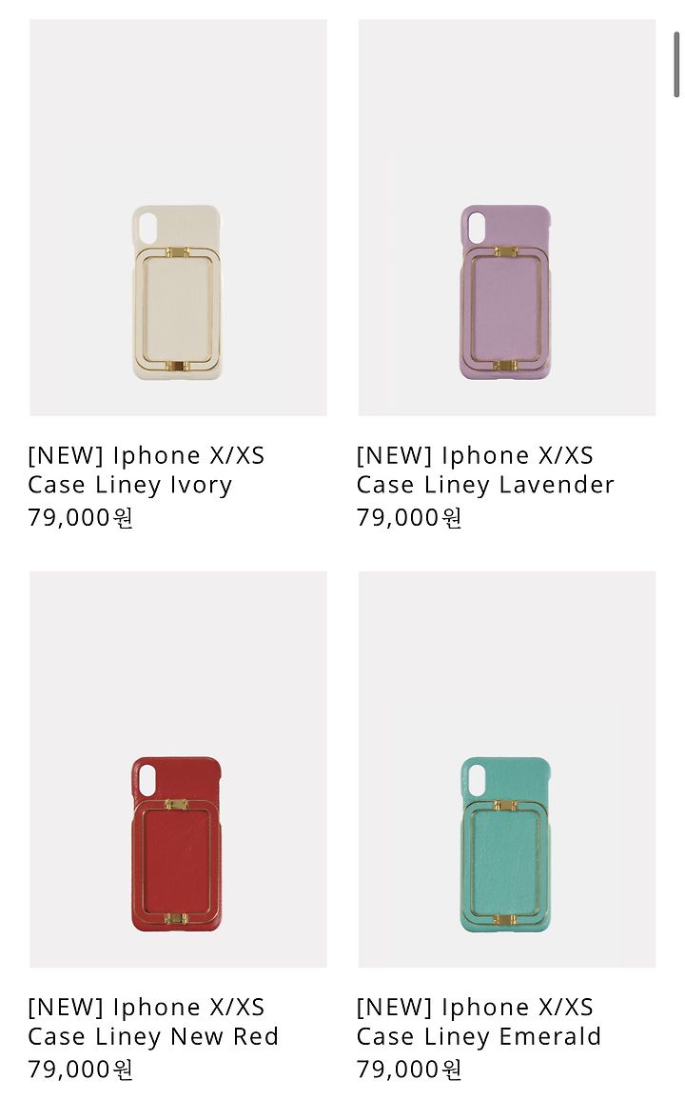Click the gray card background behind Lavender case

tap(507, 105)
